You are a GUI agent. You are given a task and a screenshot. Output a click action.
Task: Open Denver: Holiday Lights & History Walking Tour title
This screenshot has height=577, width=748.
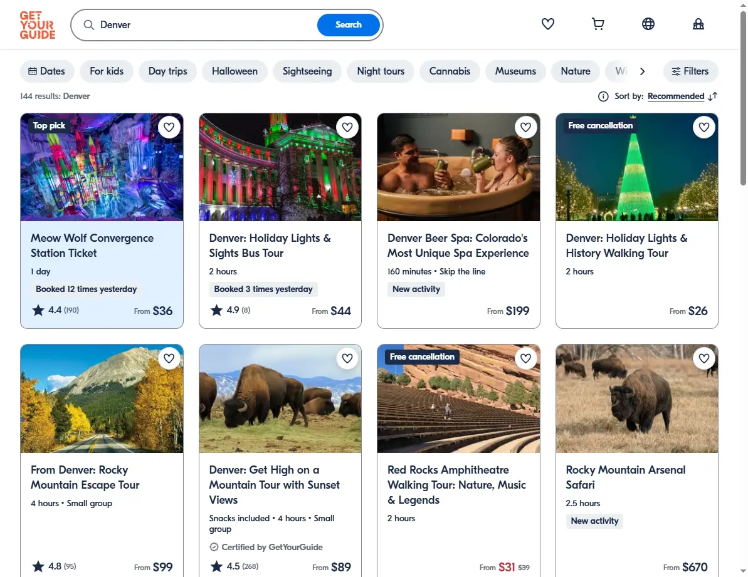[x=626, y=246]
